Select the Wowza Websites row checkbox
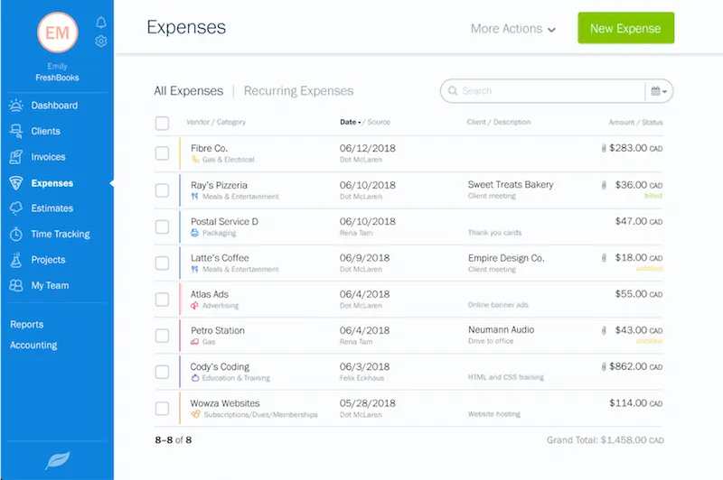Screen dimensions: 723x480 162,408
